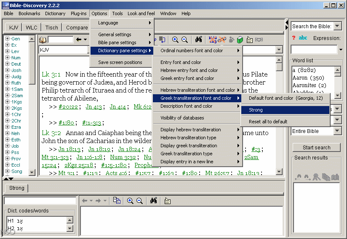Expand the Gen book tree node
Viewport: 347px width, 239px height.
tap(7, 38)
